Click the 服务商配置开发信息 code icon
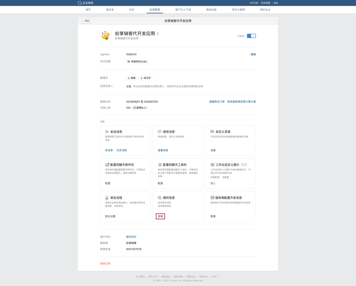This screenshot has width=356, height=286. (x=212, y=198)
